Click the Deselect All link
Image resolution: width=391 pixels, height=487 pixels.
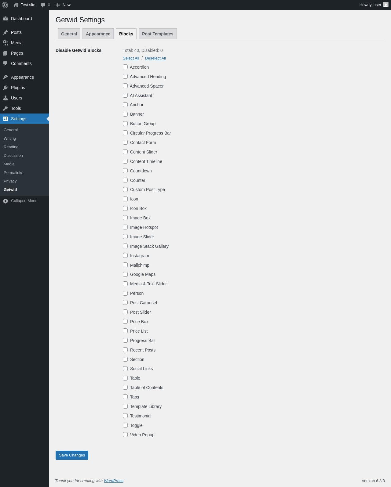click(x=155, y=58)
